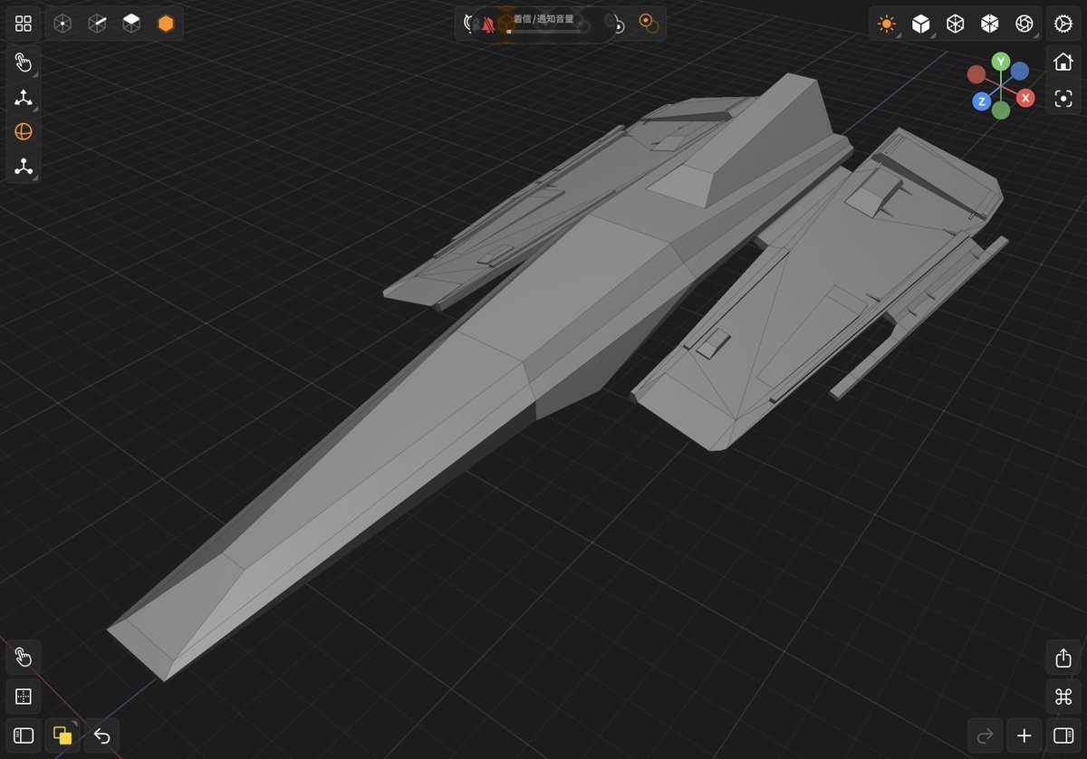Snap view to positive X axis
The image size is (1087, 759).
[x=1025, y=98]
